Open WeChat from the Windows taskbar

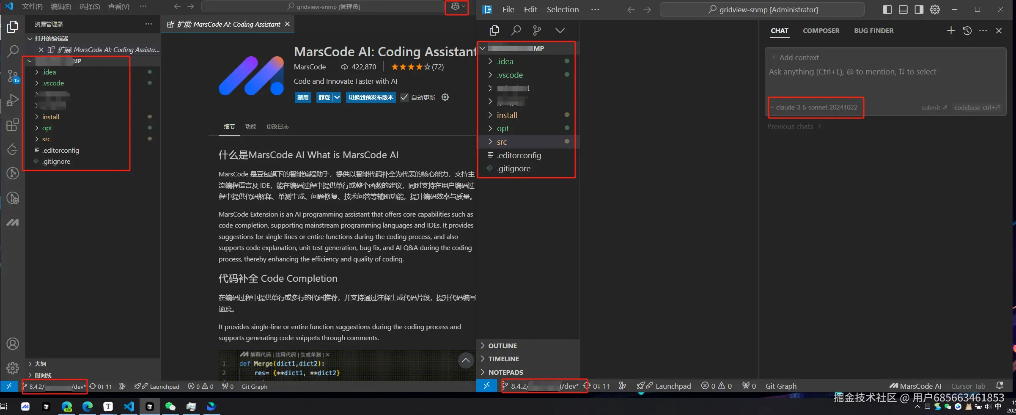170,407
